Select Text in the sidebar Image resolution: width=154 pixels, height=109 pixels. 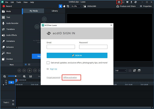(12, 17)
